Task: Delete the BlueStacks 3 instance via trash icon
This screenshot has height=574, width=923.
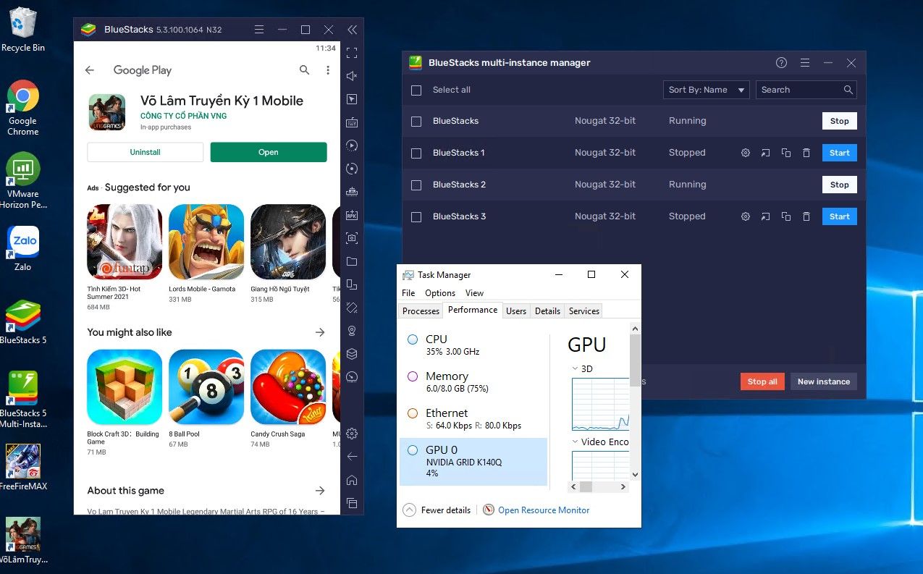Action: pyautogui.click(x=806, y=216)
